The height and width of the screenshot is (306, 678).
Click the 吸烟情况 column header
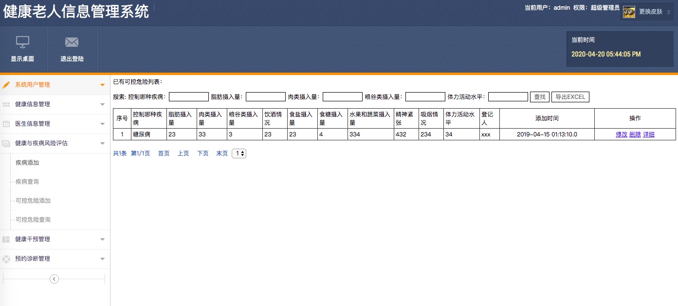[431, 118]
